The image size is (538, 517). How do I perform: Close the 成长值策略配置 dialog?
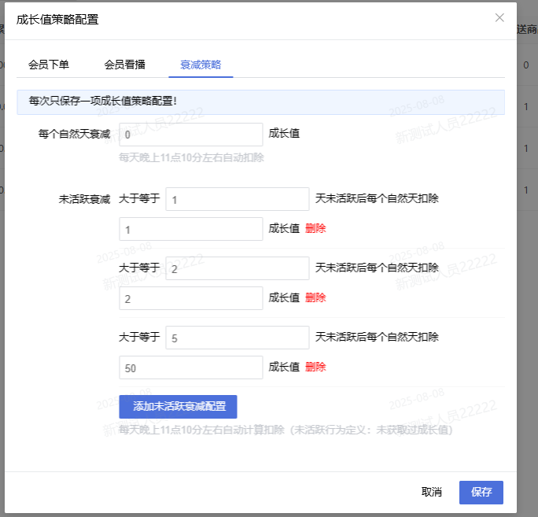(499, 17)
